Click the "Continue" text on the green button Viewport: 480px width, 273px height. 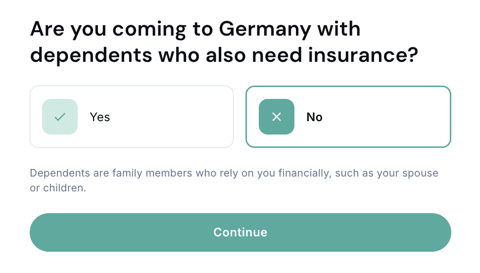tap(240, 232)
